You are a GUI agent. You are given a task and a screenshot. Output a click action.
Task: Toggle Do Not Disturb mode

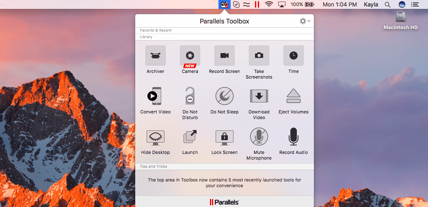(x=190, y=96)
